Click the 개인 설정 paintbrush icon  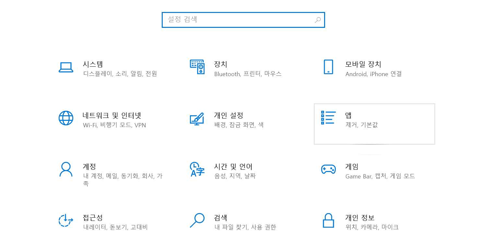197,119
